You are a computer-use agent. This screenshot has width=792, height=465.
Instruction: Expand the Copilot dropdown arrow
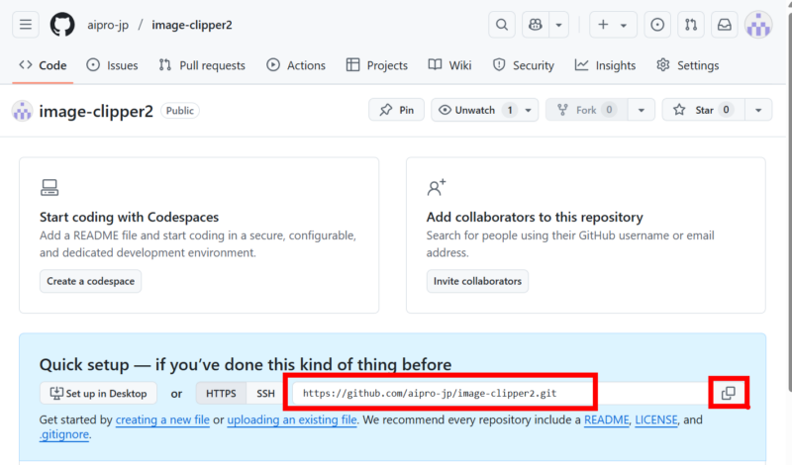[x=558, y=24]
